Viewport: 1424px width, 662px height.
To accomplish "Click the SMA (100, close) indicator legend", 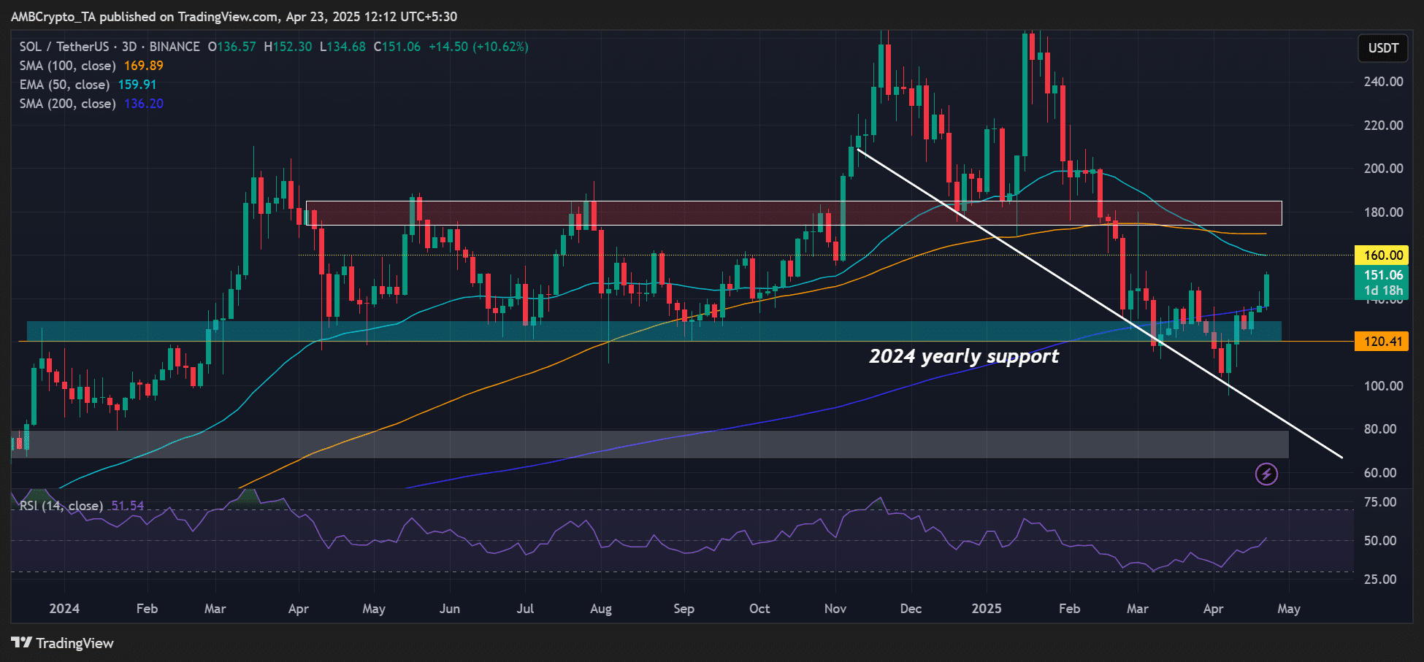I will coord(67,66).
